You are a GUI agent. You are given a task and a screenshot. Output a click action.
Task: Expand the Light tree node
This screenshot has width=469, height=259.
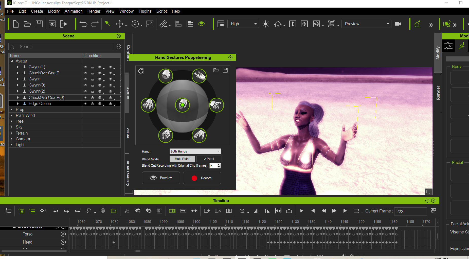point(11,145)
